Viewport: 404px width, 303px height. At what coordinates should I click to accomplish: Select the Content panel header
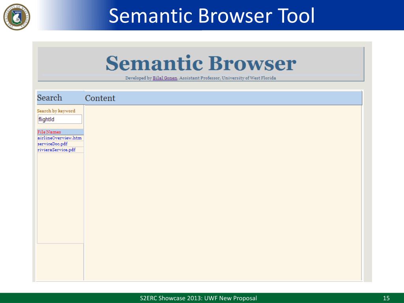click(x=100, y=98)
